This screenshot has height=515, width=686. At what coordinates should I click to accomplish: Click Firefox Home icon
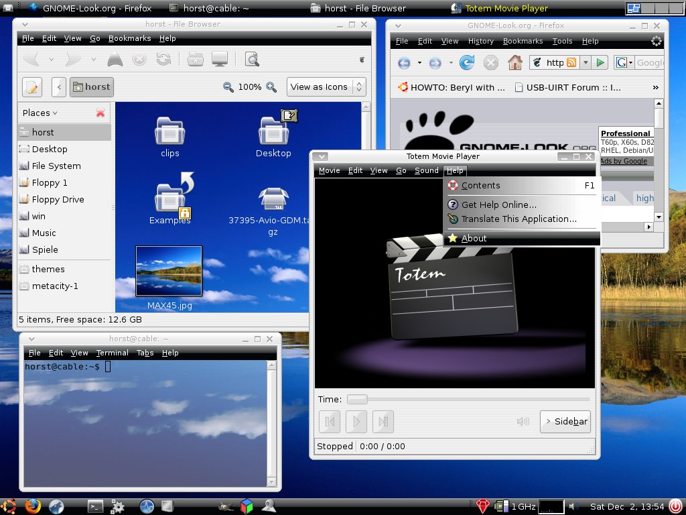click(x=515, y=62)
